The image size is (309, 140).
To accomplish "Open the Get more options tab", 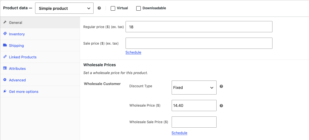I will click(40, 91).
